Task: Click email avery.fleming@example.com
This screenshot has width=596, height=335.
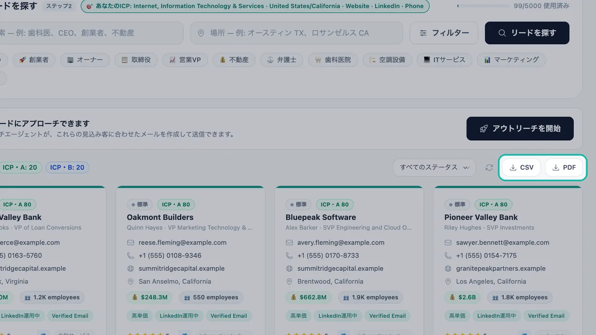Action: 341,243
